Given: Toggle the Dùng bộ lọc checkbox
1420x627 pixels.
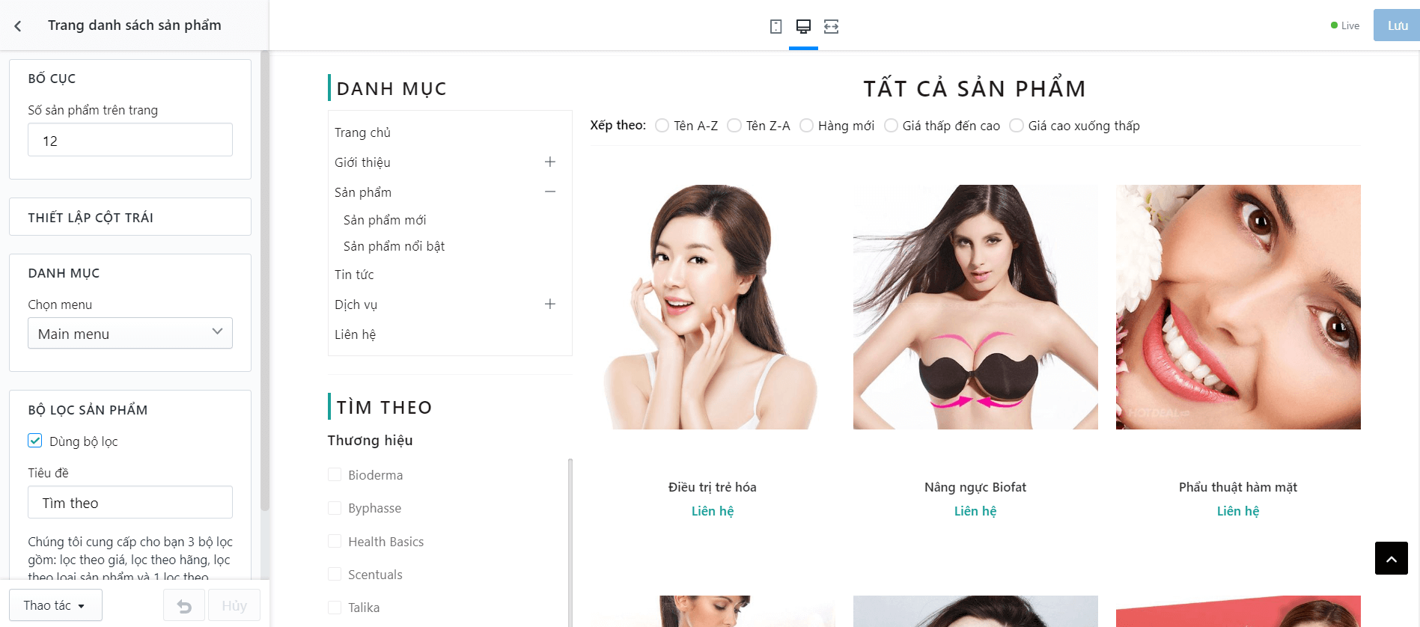Looking at the screenshot, I should [35, 441].
